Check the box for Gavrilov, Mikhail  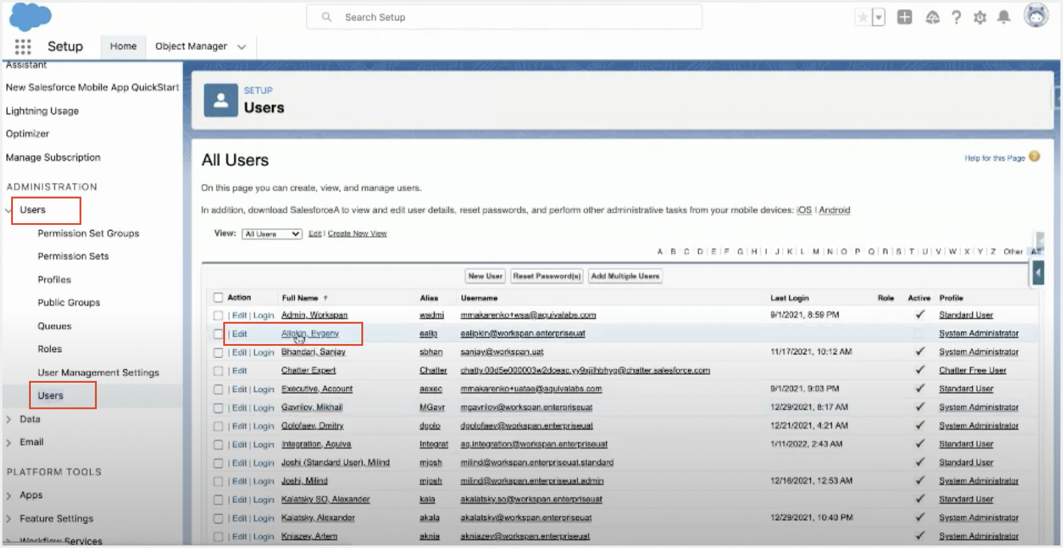(x=218, y=408)
